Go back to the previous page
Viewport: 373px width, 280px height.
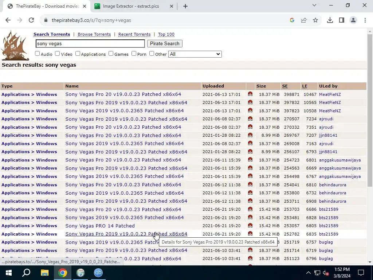coord(8,20)
